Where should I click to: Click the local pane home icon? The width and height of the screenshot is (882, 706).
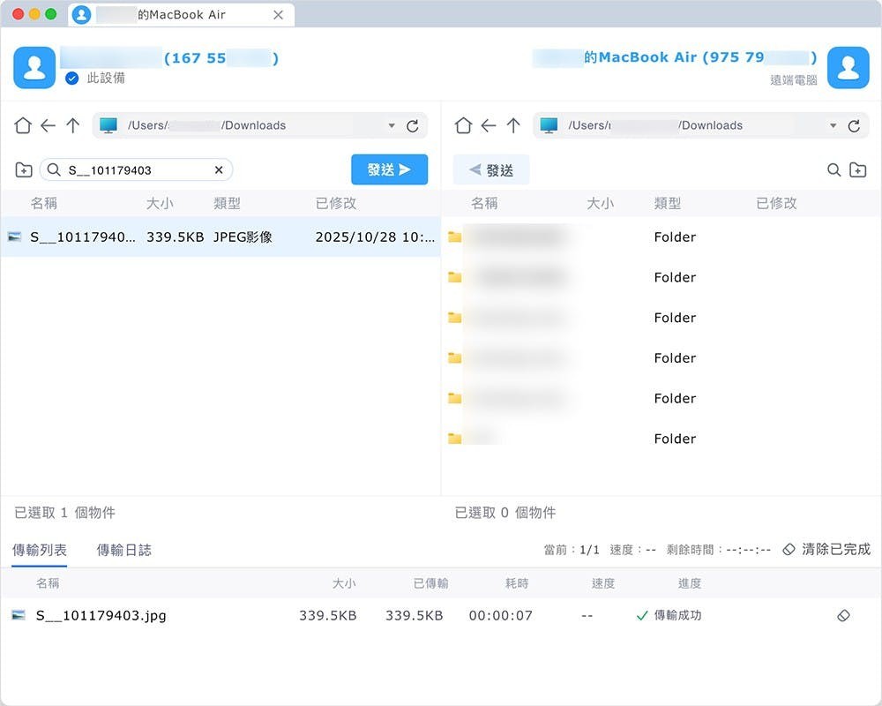coord(23,125)
